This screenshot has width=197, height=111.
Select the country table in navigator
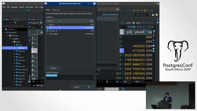(x=21, y=57)
